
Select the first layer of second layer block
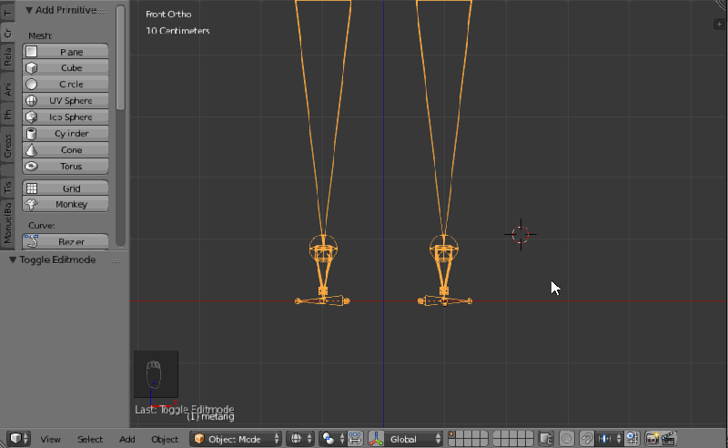497,435
